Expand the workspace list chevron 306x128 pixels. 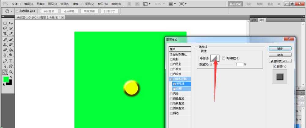[x=278, y=4]
